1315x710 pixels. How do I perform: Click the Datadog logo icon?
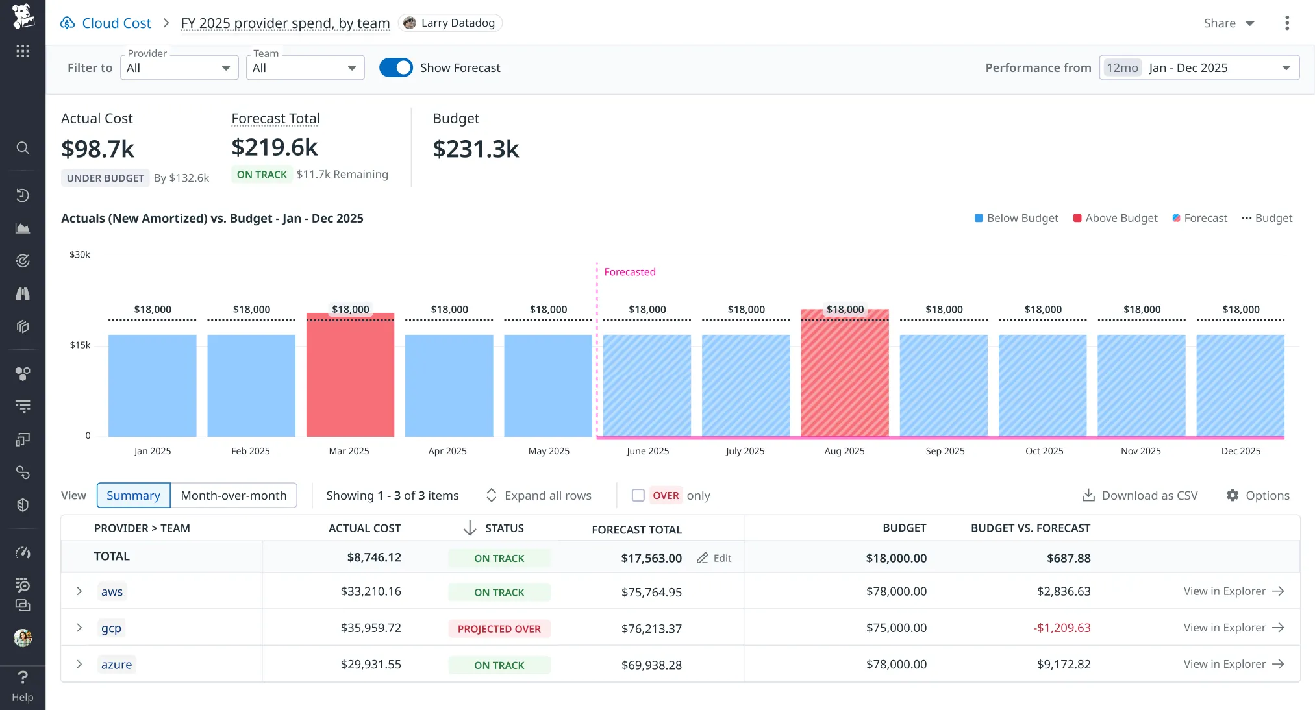(x=23, y=16)
